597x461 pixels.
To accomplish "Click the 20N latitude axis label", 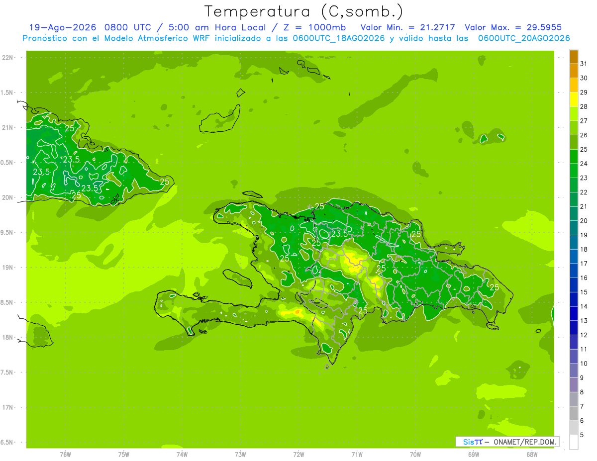I will [7, 197].
